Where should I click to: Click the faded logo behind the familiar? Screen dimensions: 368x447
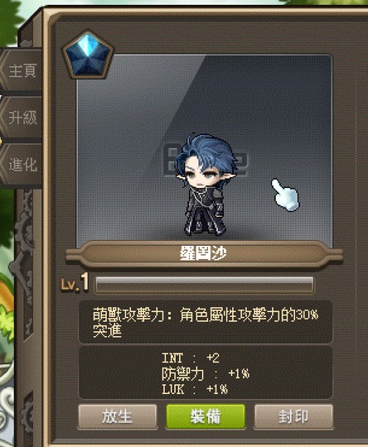(x=206, y=161)
